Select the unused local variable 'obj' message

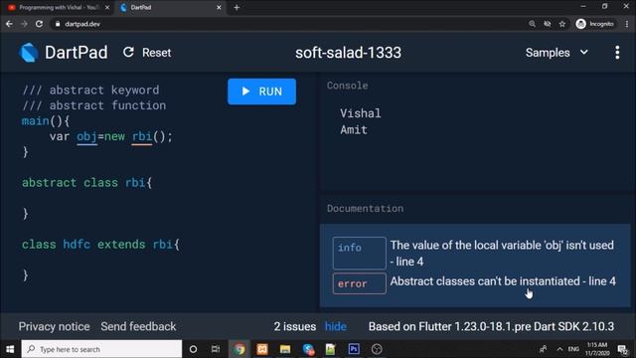[x=502, y=254]
